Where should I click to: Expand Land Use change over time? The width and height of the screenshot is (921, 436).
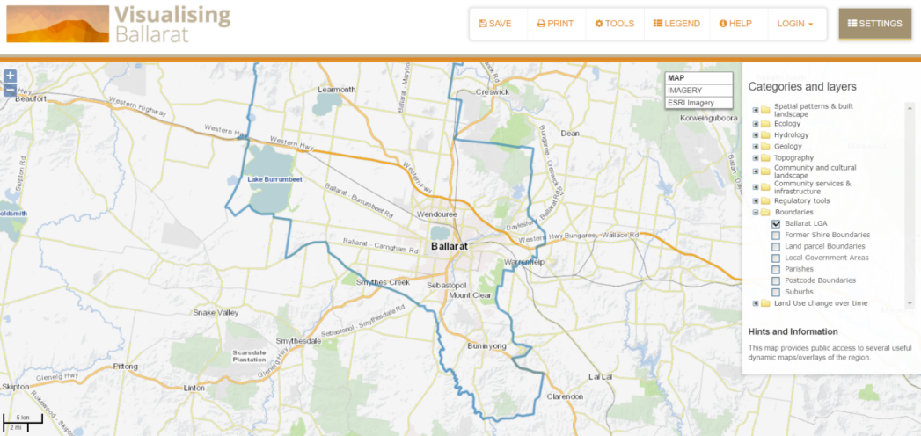[x=756, y=303]
